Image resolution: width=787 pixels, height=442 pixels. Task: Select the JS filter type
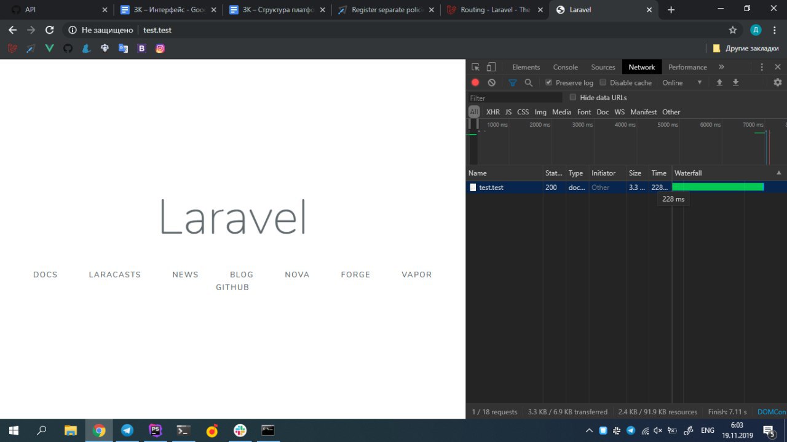point(508,112)
